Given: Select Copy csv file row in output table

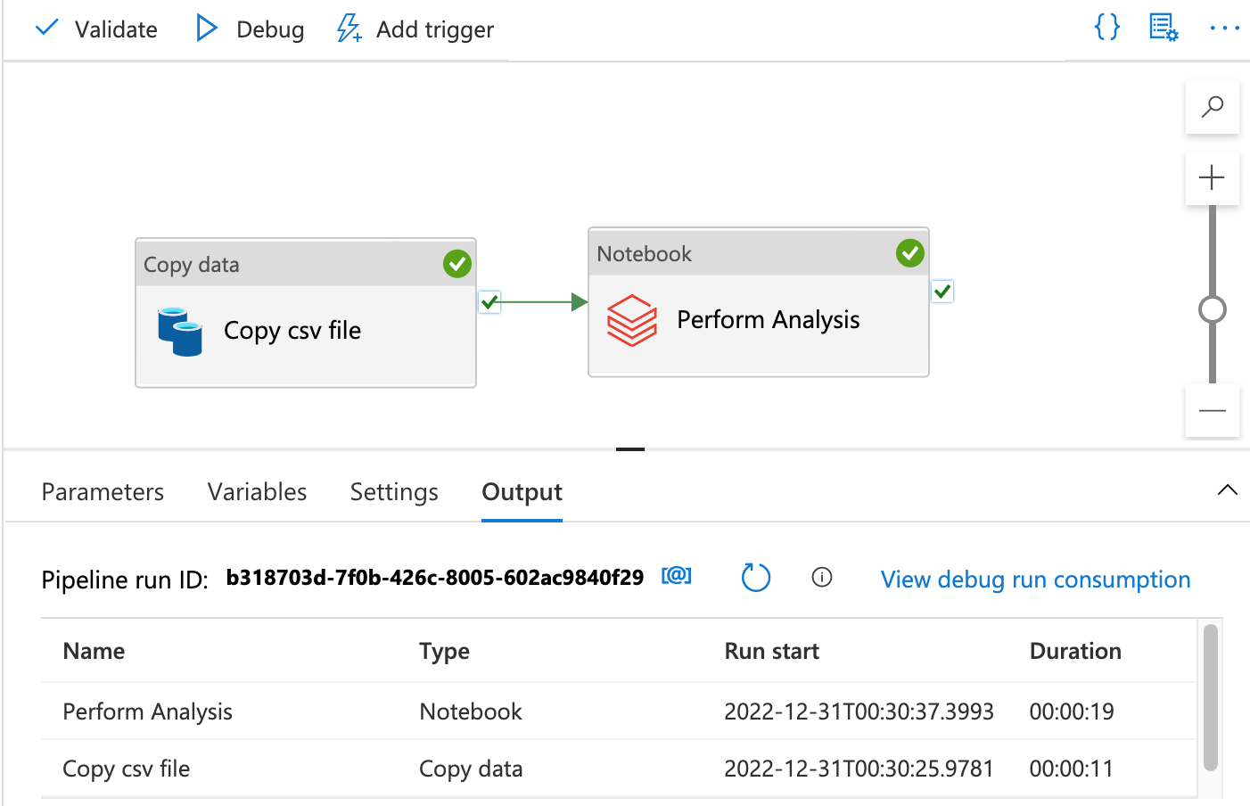Looking at the screenshot, I should tap(619, 769).
